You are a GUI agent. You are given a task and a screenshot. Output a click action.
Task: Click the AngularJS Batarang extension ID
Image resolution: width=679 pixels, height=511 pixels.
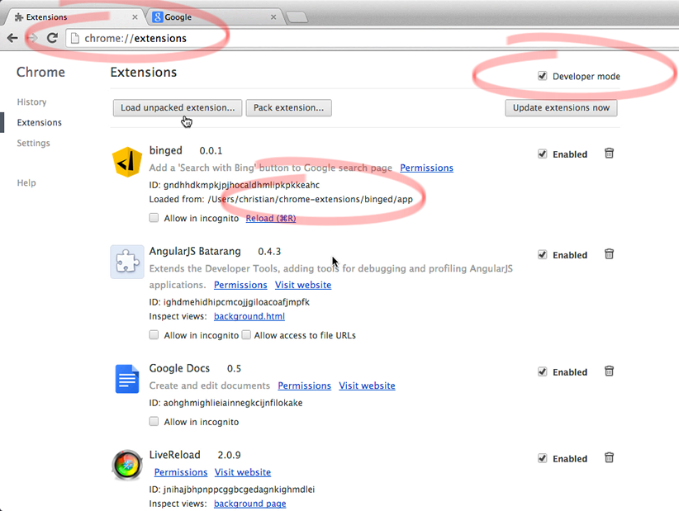tap(230, 302)
